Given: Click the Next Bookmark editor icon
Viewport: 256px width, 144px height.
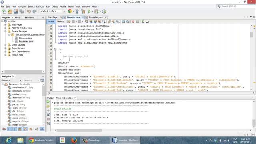Looking at the screenshot, I should pos(114,22).
